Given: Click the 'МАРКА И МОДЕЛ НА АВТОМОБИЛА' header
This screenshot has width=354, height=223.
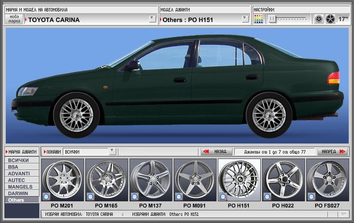Looking at the screenshot, I should [x=37, y=10].
